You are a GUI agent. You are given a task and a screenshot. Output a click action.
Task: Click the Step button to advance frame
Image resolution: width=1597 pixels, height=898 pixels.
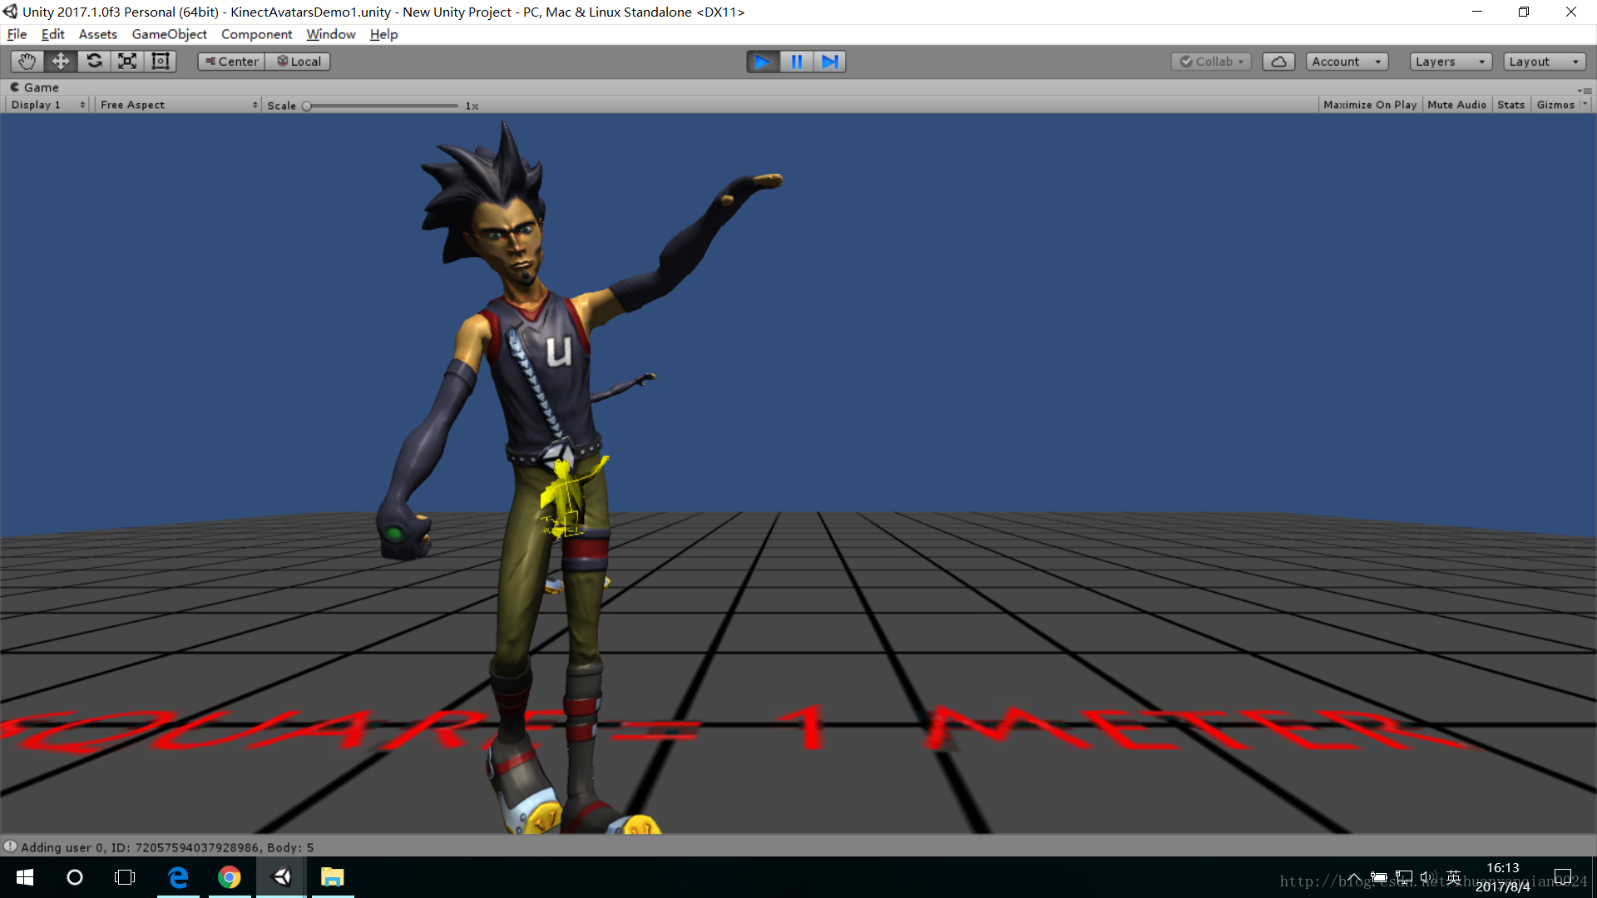[829, 61]
